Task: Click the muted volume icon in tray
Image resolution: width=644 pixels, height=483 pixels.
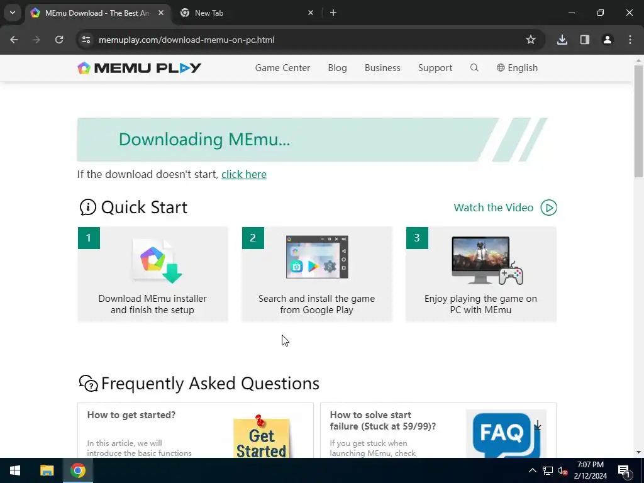Action: coord(562,470)
